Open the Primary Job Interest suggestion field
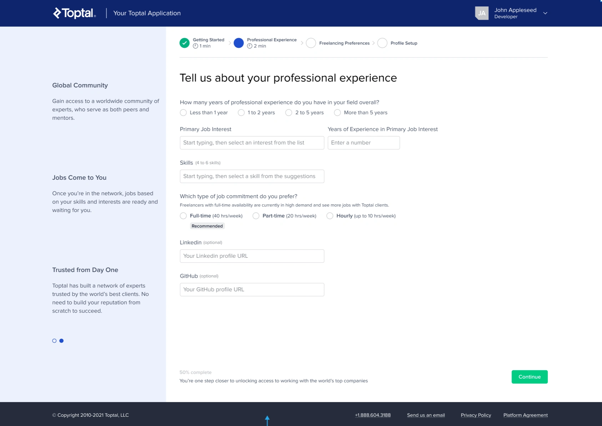 click(x=252, y=143)
